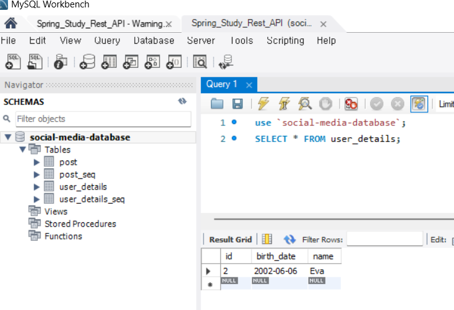Image resolution: width=454 pixels, height=310 pixels.
Task: Execute the query with lightning bolt
Action: 263,104
